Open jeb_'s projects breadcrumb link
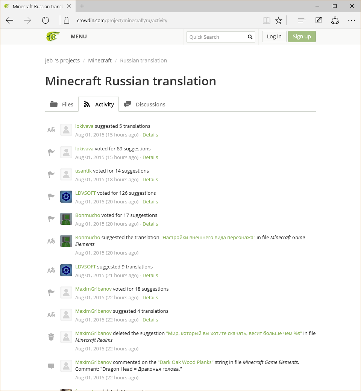Screen dimensions: 361x391 pos(62,61)
